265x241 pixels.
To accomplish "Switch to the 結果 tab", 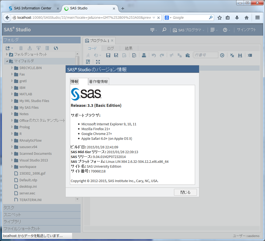I will pos(129,48).
